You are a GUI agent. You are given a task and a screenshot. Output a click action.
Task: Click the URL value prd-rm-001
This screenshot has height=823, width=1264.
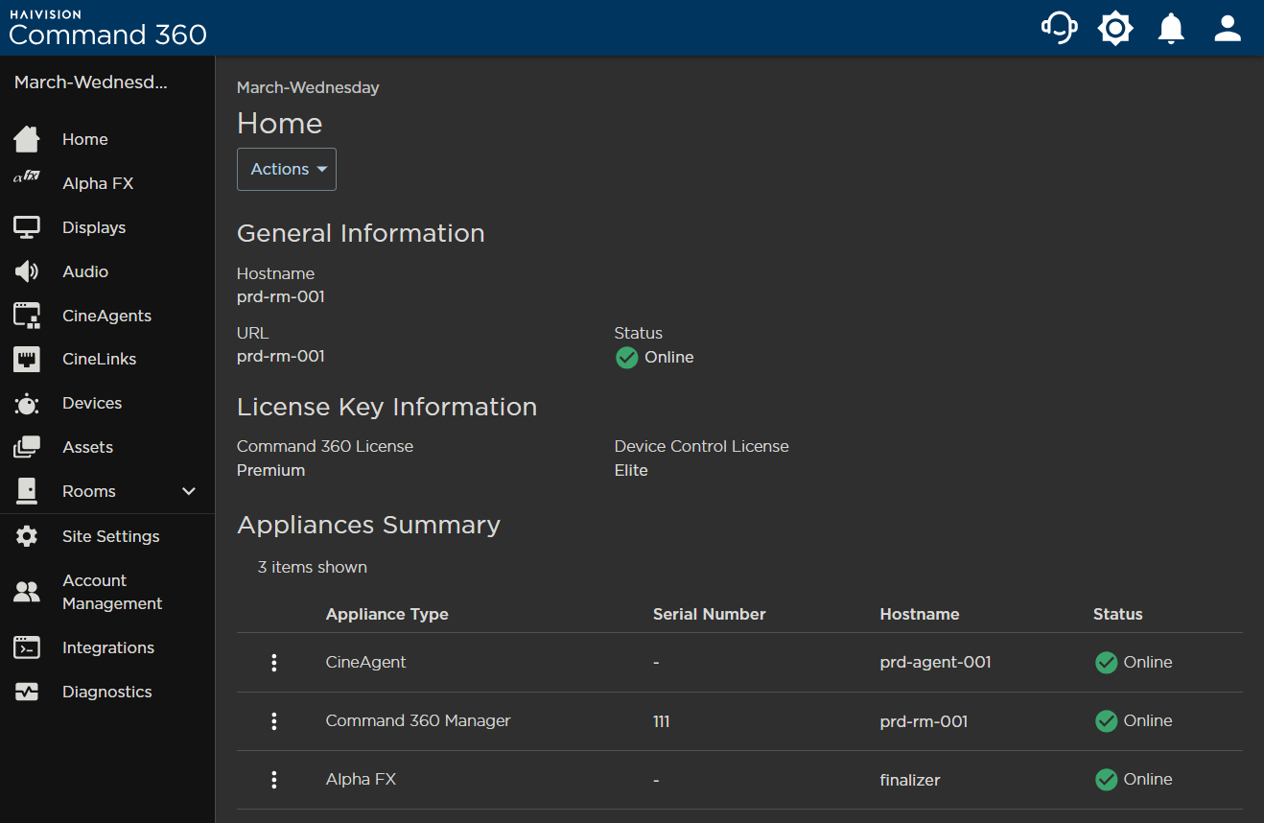click(x=281, y=356)
